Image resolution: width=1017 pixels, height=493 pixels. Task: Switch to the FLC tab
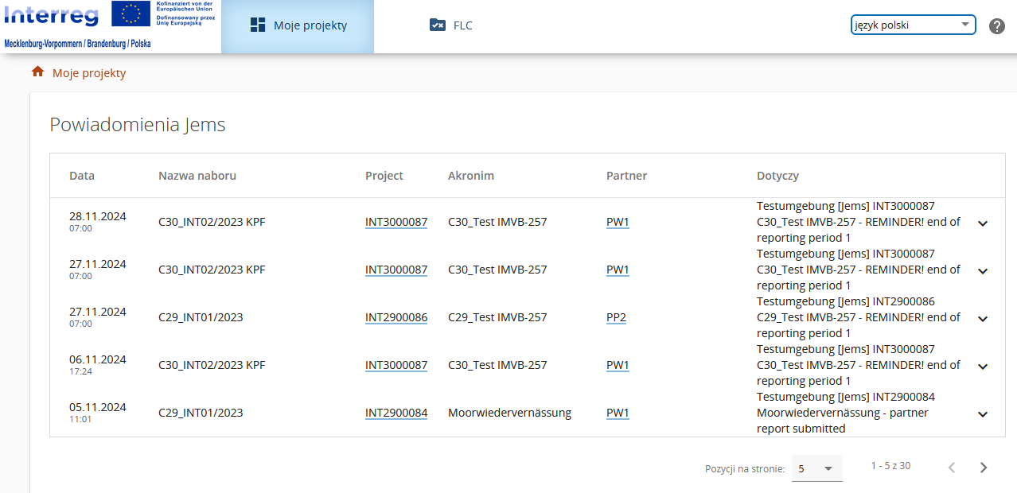tap(451, 25)
